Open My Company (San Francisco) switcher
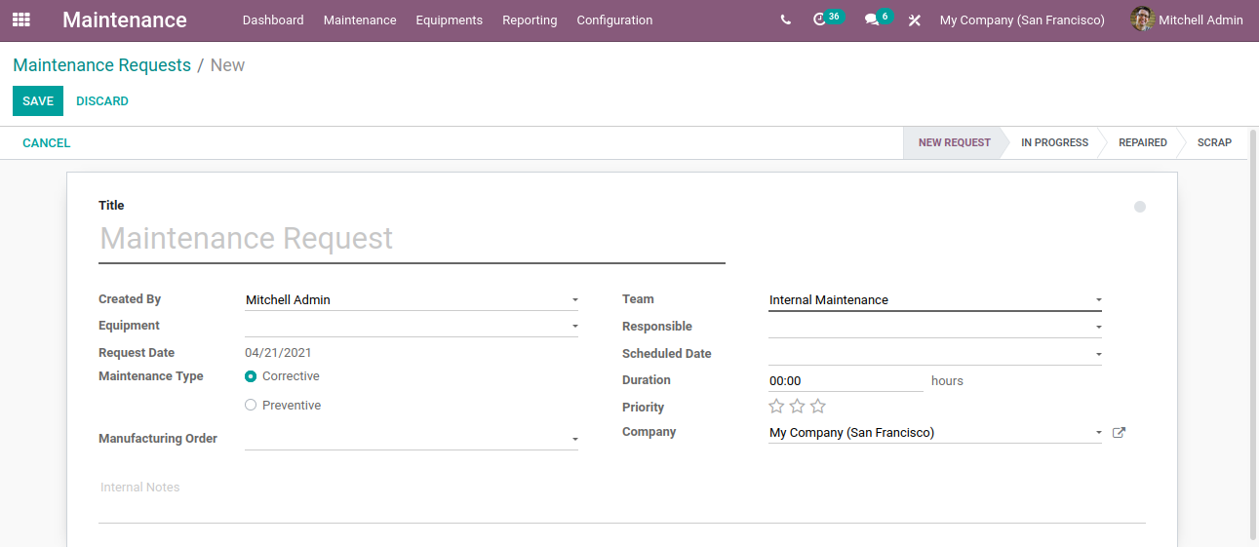 [x=1022, y=20]
